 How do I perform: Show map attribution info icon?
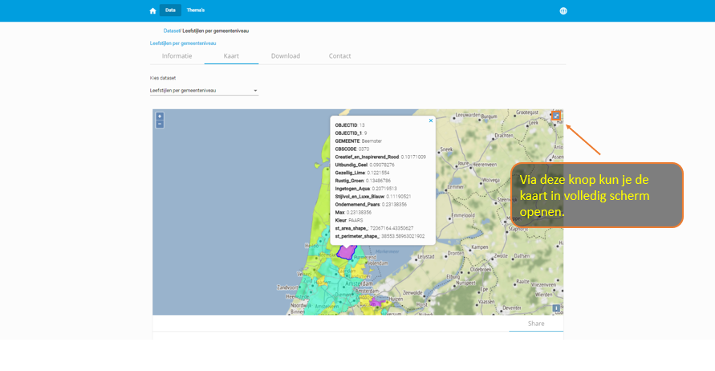pyautogui.click(x=556, y=308)
